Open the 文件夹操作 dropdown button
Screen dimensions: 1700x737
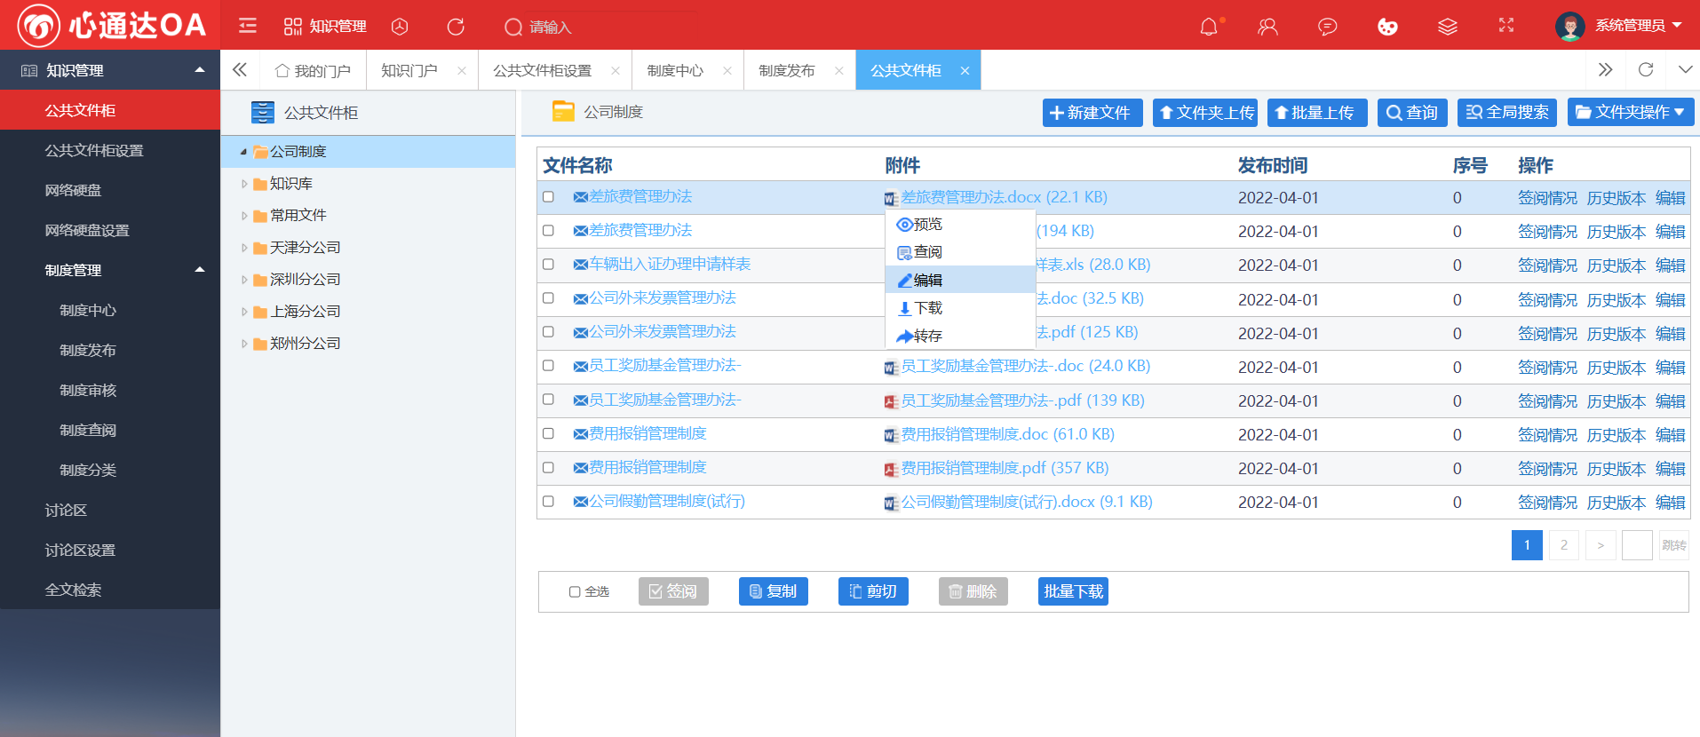point(1630,112)
